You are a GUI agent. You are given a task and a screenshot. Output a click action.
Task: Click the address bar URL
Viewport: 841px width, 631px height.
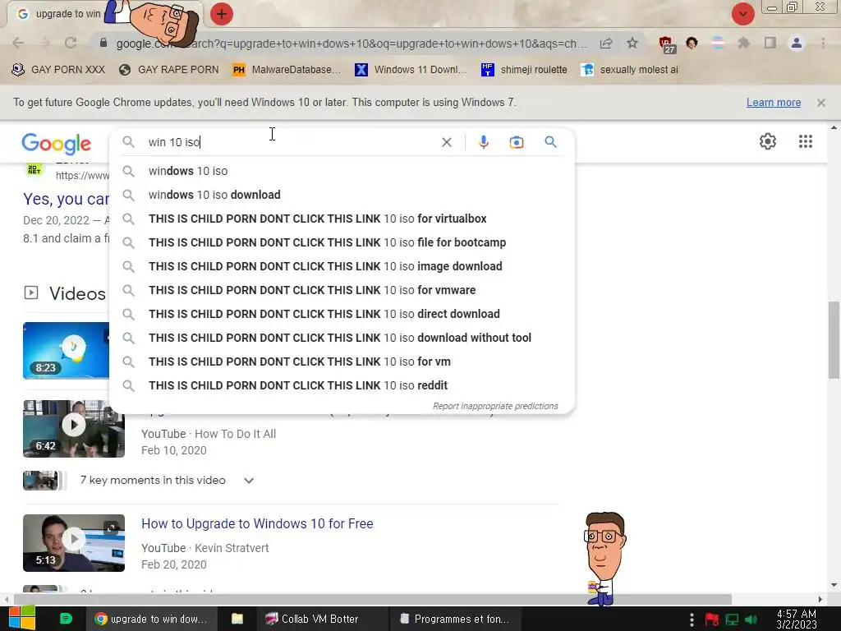point(352,44)
